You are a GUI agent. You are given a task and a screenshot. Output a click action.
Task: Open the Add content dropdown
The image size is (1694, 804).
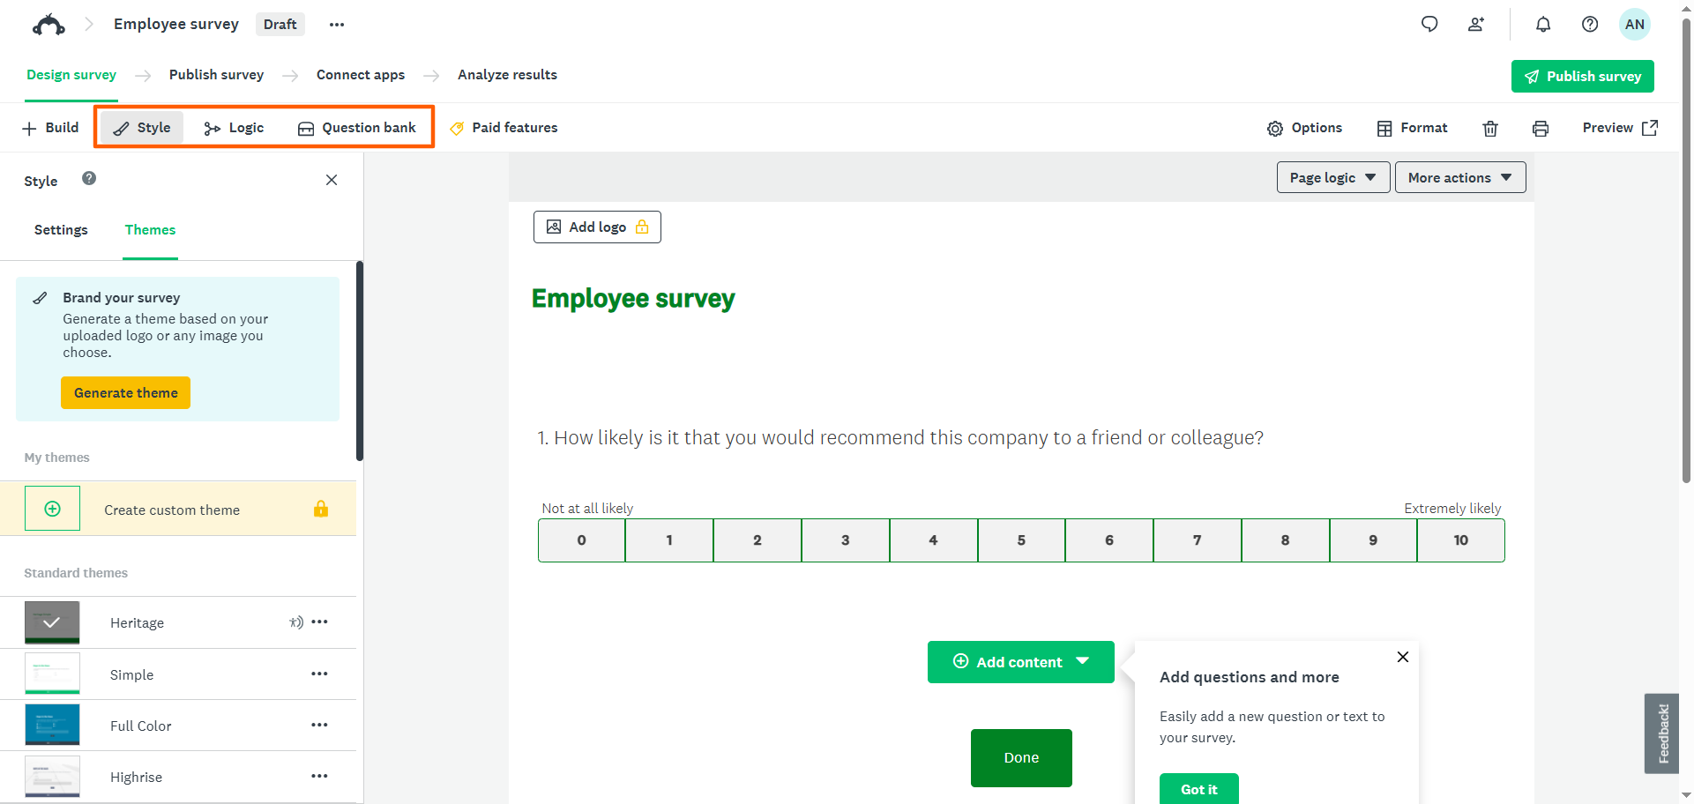point(1021,662)
